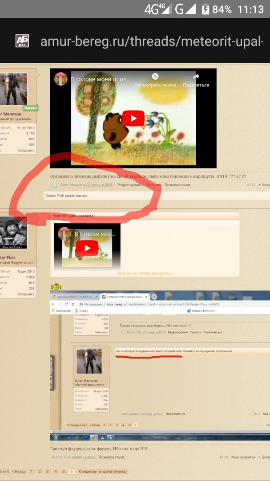Click the '< Назад' pagination button
The image size is (270, 481).
pos(19,471)
